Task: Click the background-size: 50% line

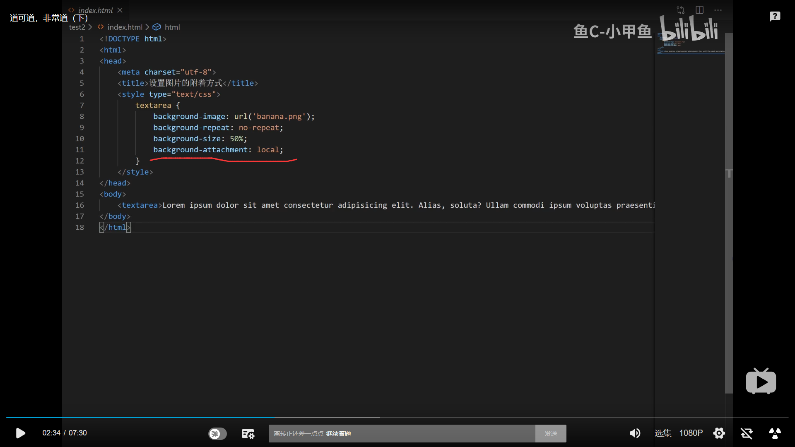Action: pyautogui.click(x=200, y=139)
